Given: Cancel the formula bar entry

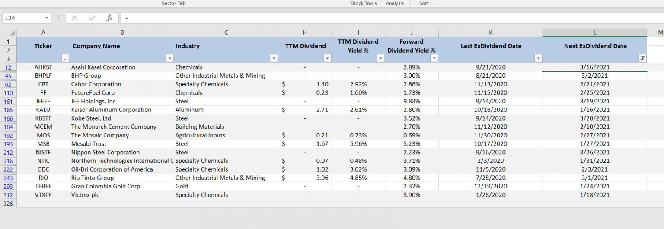Looking at the screenshot, I should 75,18.
